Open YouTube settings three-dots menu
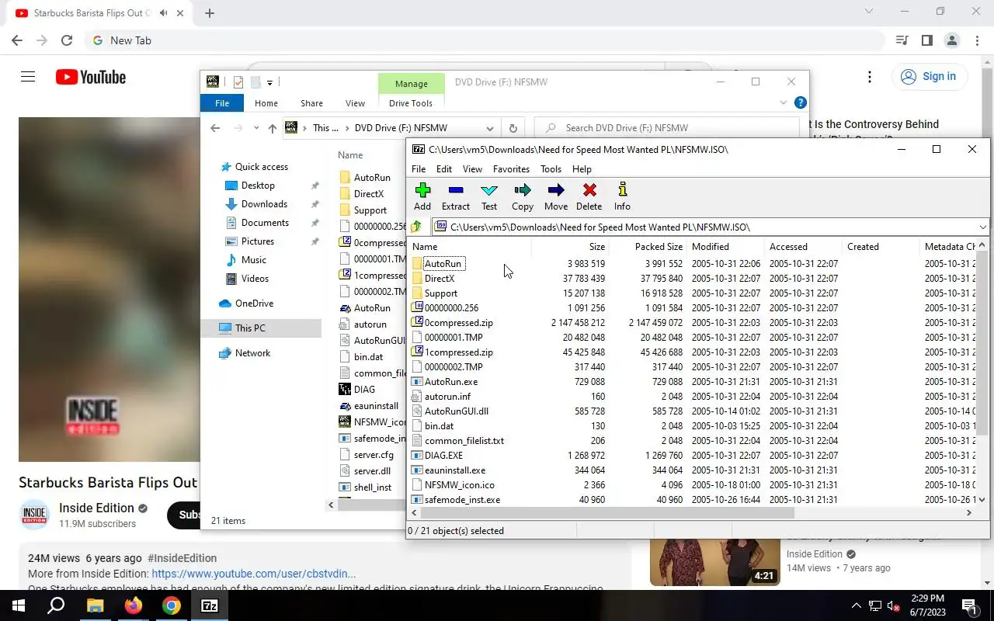The width and height of the screenshot is (994, 621). tap(870, 77)
